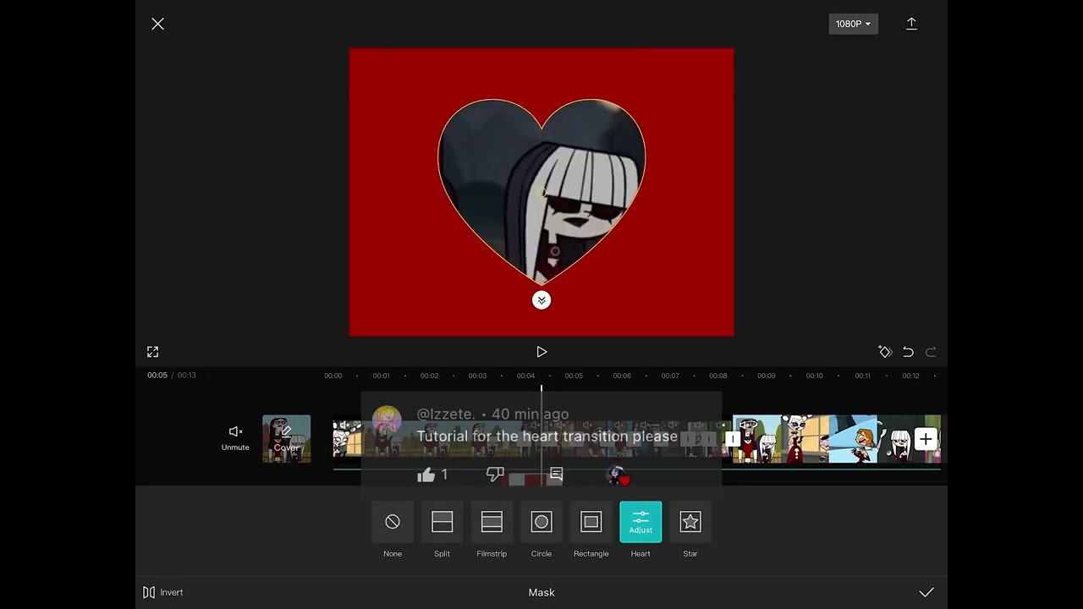1083x609 pixels.
Task: Click the 00:11 ruler mark
Action: [862, 376]
